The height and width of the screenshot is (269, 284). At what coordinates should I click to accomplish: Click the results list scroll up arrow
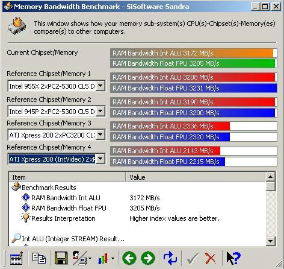click(270, 177)
